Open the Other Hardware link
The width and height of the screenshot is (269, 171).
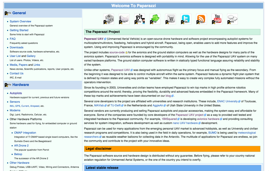[x=19, y=163]
